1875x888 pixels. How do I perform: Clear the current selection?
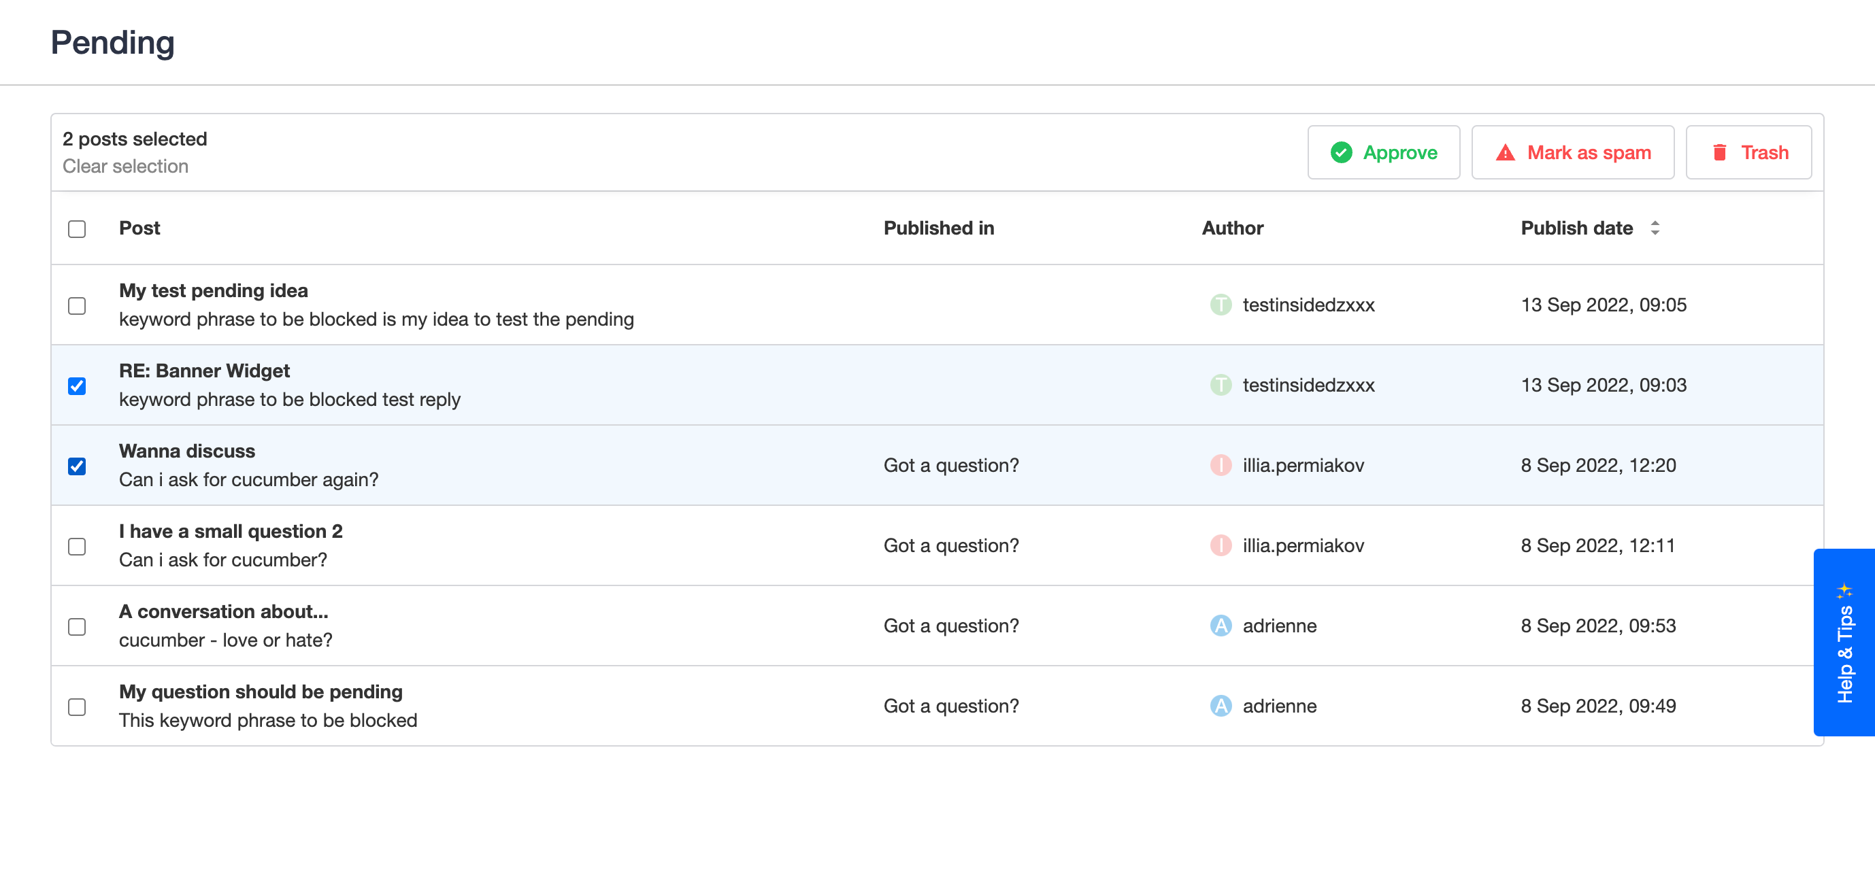(125, 167)
